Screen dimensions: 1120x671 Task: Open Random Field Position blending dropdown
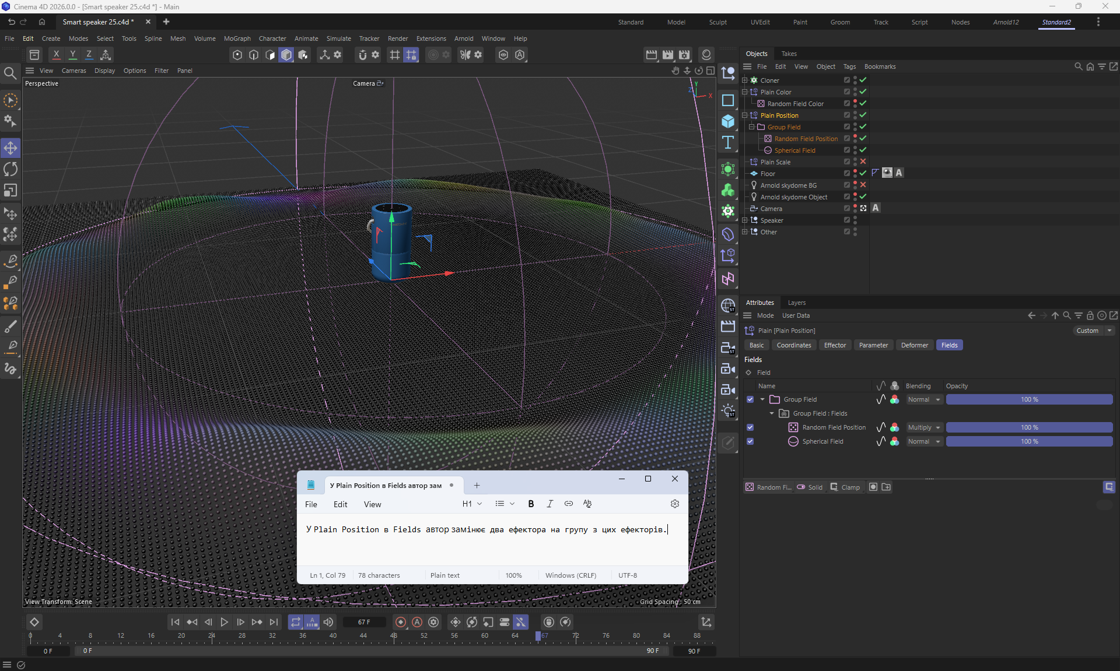pos(925,427)
